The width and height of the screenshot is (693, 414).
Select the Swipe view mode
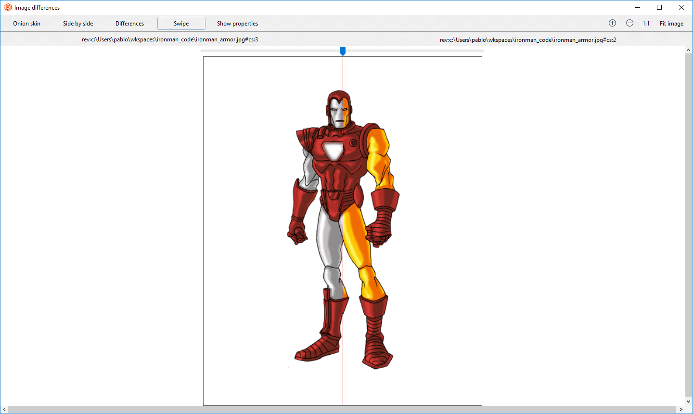[181, 24]
